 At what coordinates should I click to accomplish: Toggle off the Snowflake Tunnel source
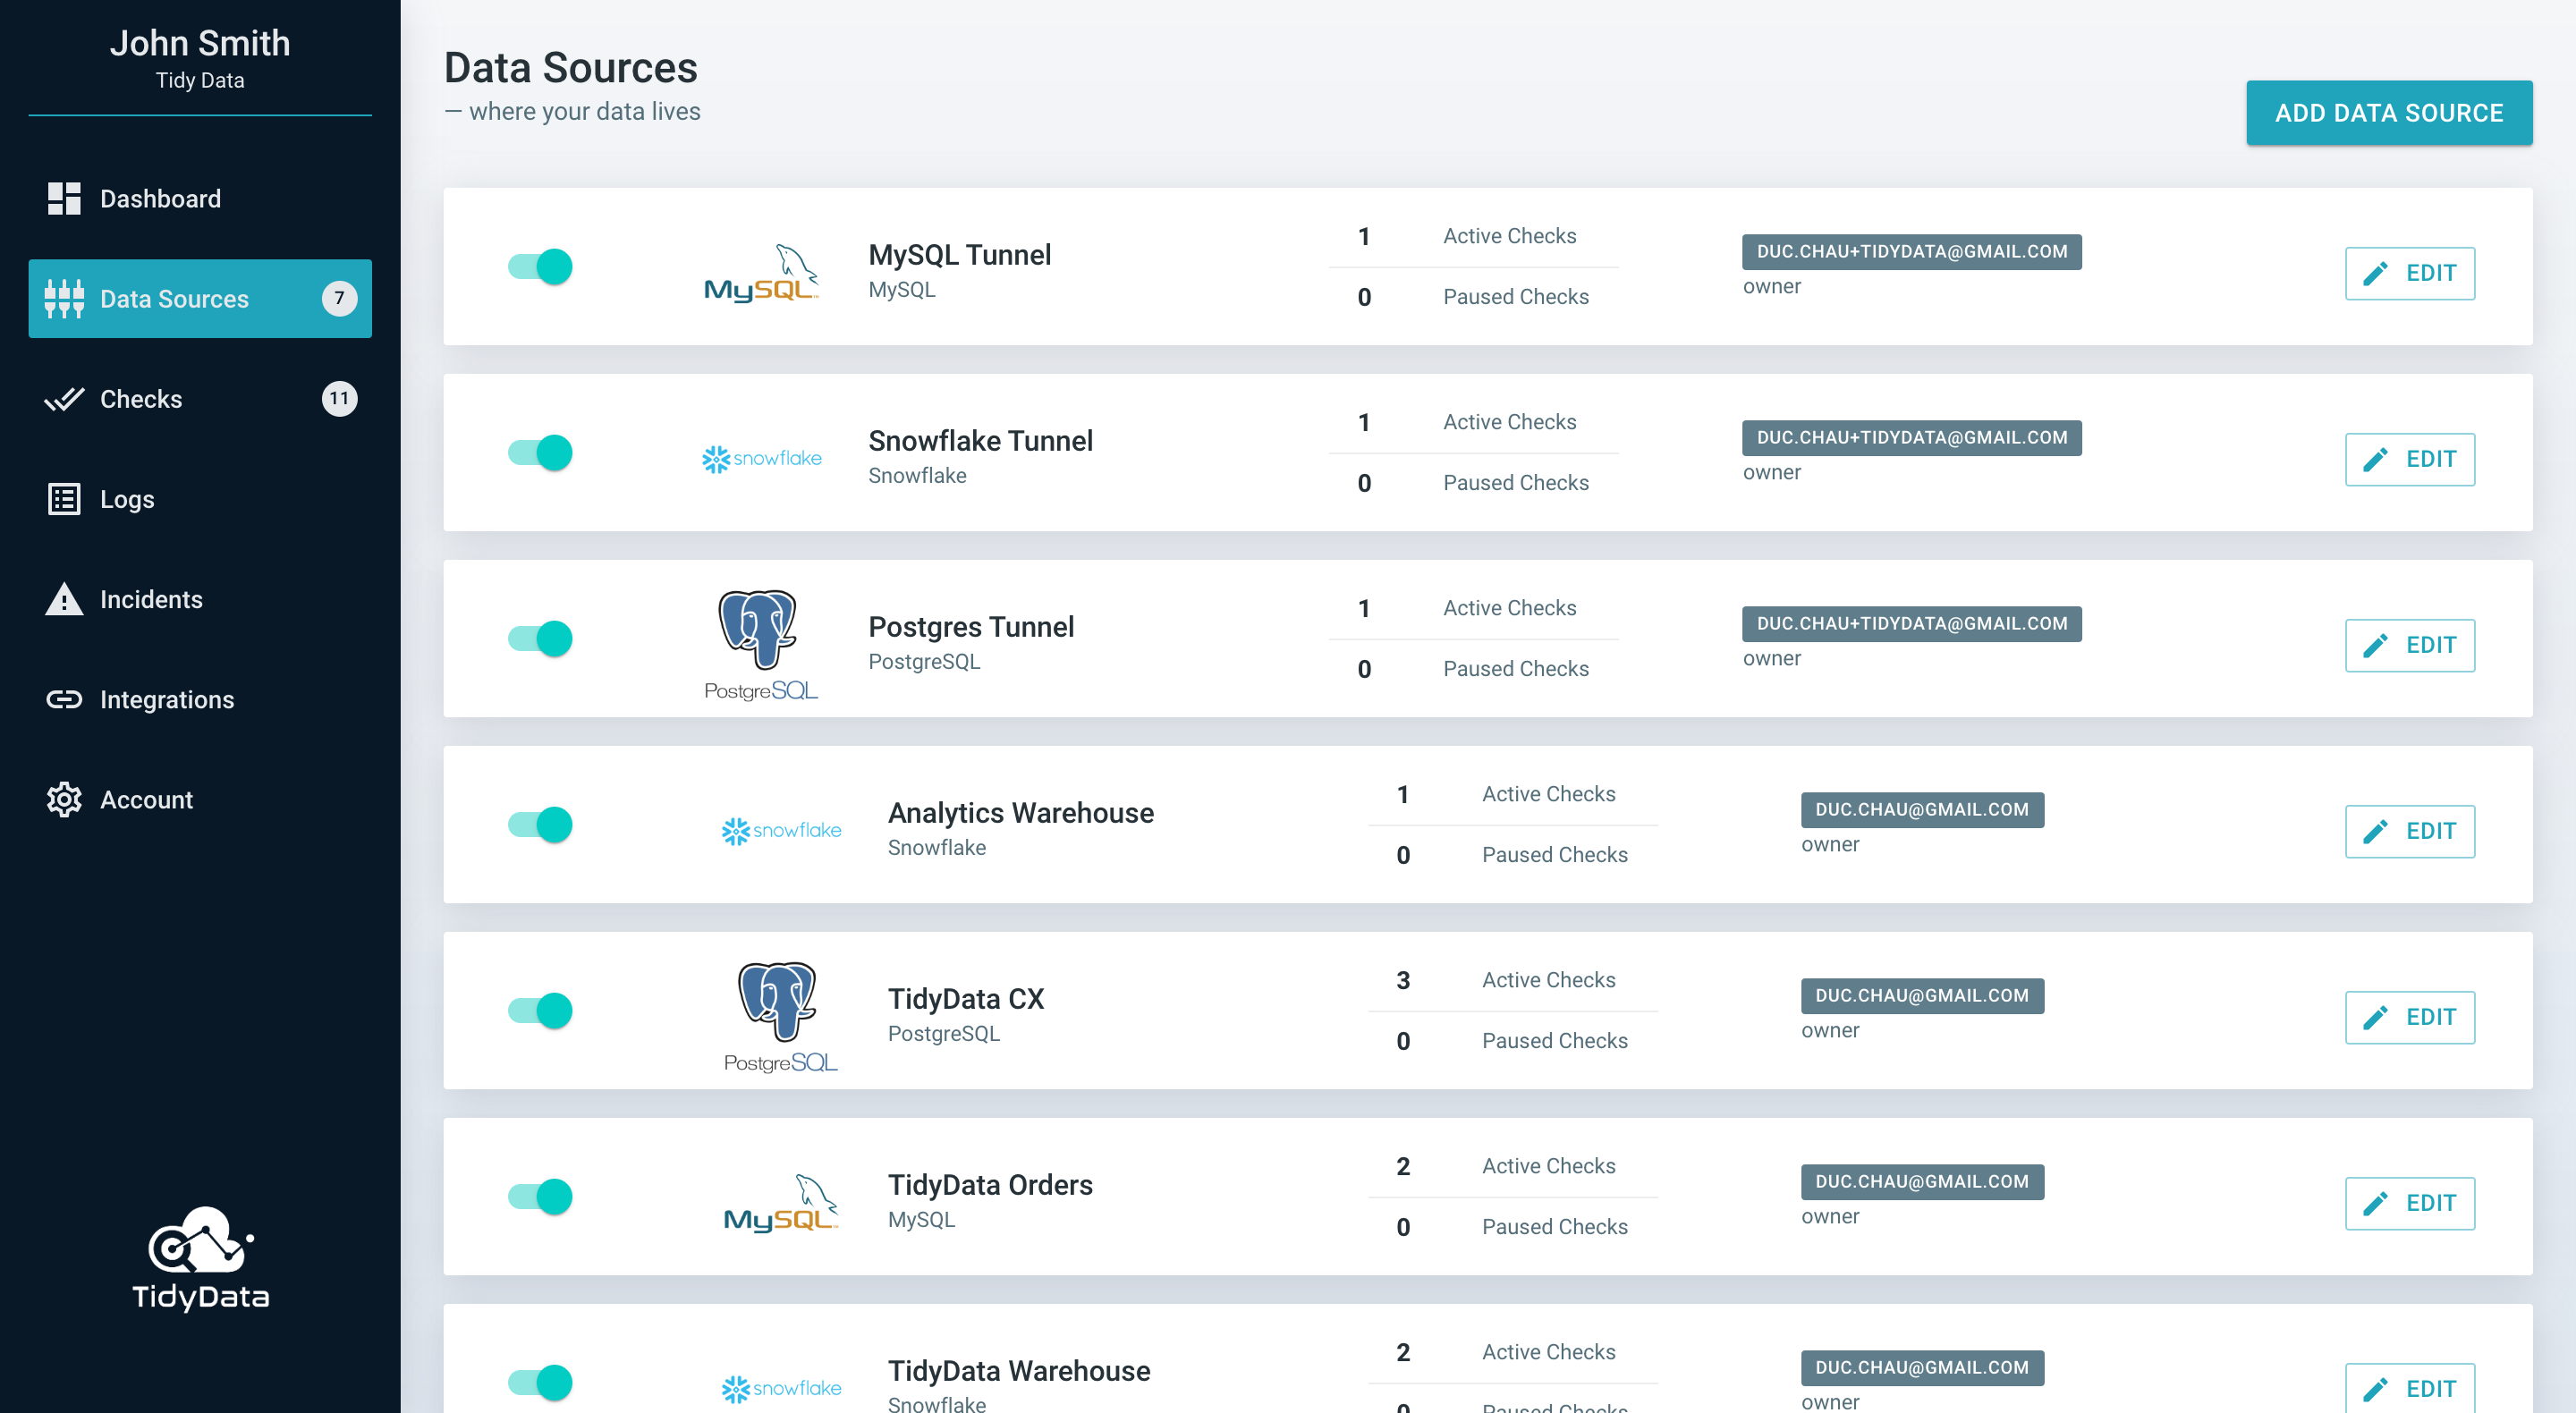(x=541, y=453)
